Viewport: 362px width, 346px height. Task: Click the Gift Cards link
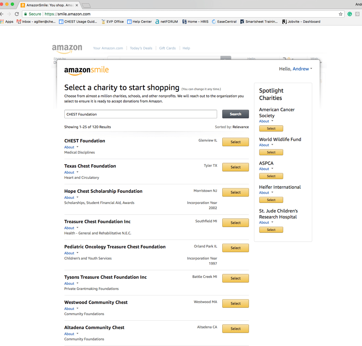167,48
